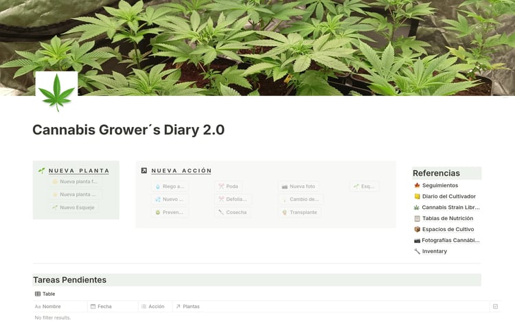Click the Nuevo Esqueje button
Viewport: 515px width, 321px height.
[x=73, y=207]
